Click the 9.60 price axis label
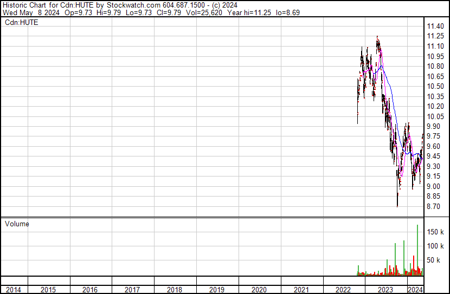 tap(433, 146)
